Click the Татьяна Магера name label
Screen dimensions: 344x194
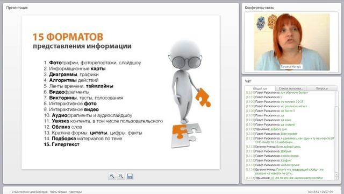[x=291, y=67]
